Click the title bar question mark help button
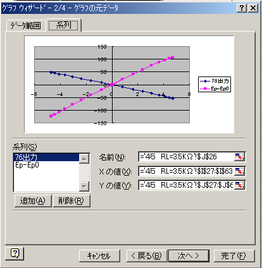 coord(242,8)
